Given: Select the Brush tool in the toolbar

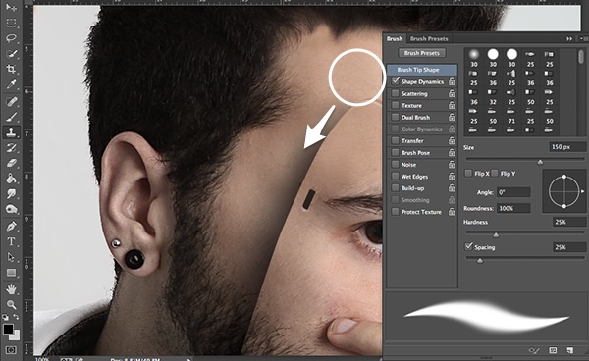Looking at the screenshot, I should (x=11, y=117).
